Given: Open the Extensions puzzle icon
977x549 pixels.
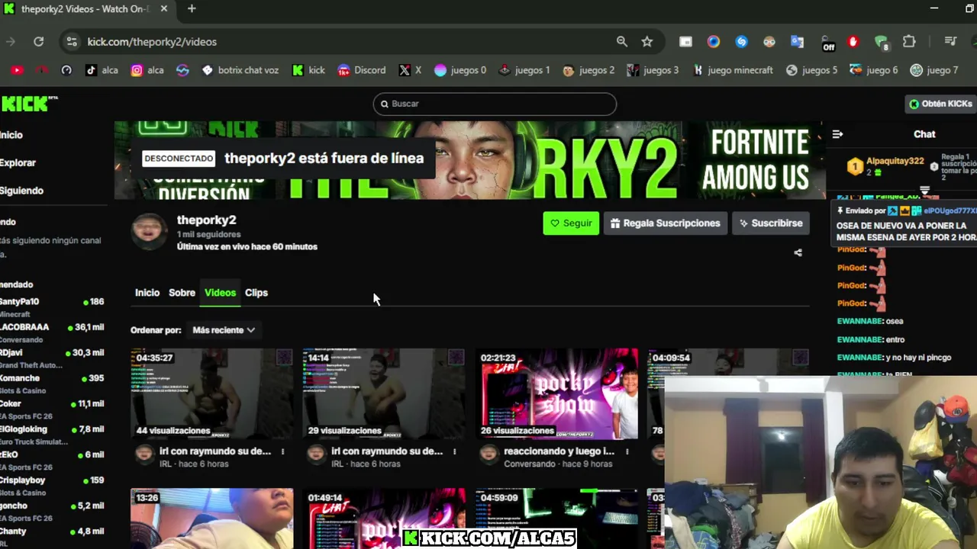Looking at the screenshot, I should coord(909,42).
